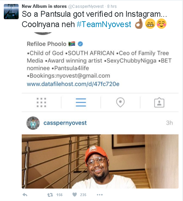
Task: Open the datafilehost.com link
Action: (73, 84)
